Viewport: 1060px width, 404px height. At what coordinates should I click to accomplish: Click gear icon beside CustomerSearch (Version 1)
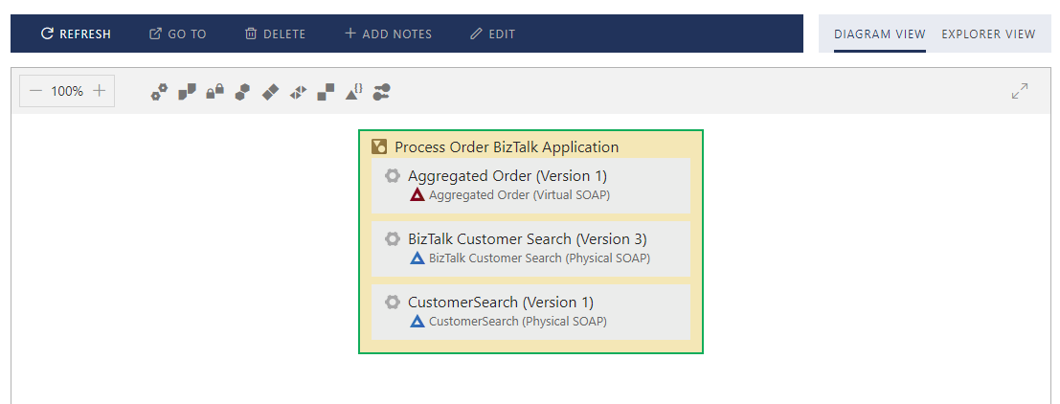click(392, 302)
